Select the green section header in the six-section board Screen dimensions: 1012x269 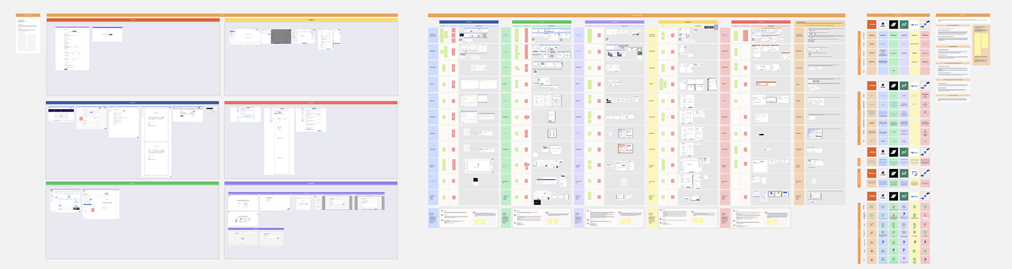(133, 183)
